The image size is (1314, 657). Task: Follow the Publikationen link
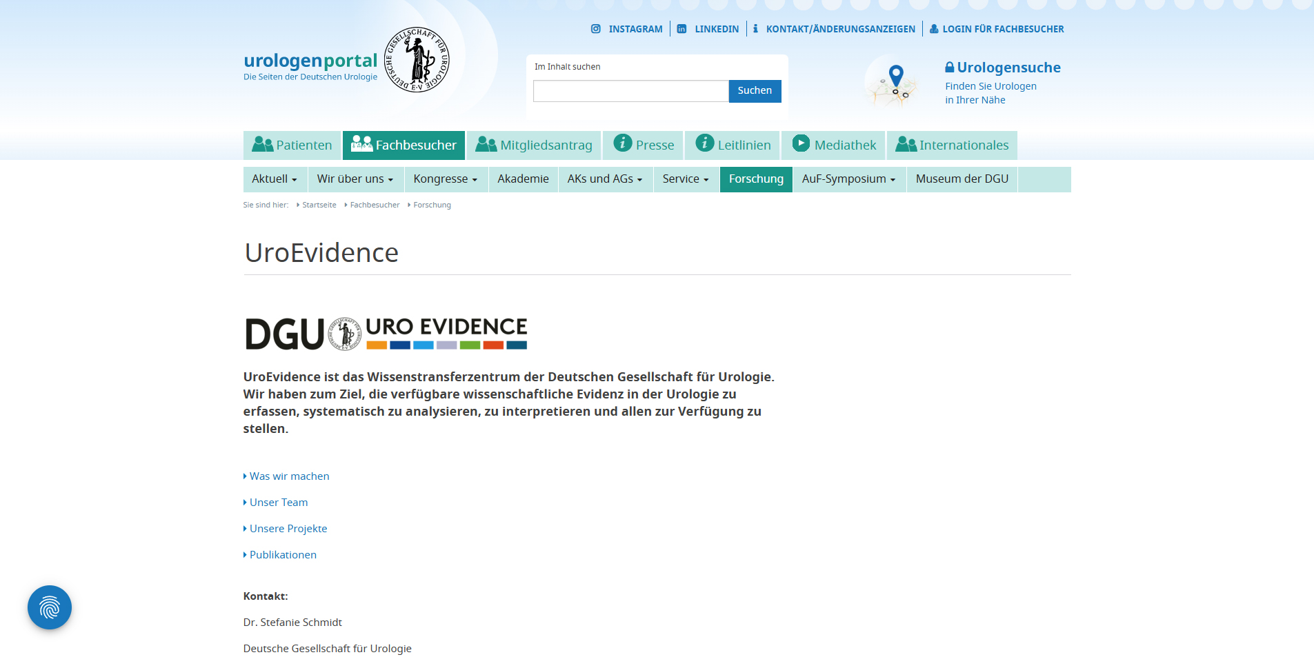[283, 555]
